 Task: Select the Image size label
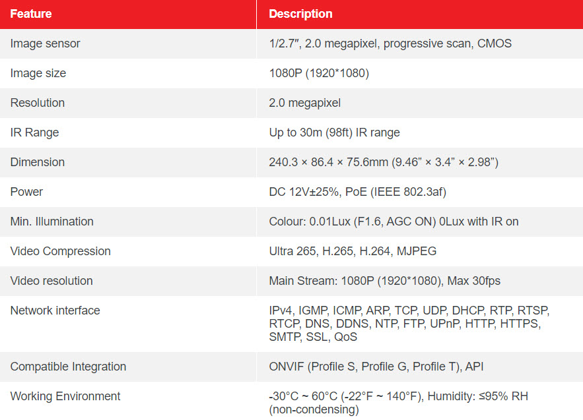(x=38, y=73)
